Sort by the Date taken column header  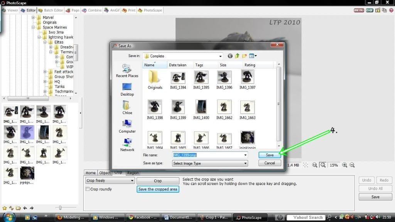[x=177, y=65]
